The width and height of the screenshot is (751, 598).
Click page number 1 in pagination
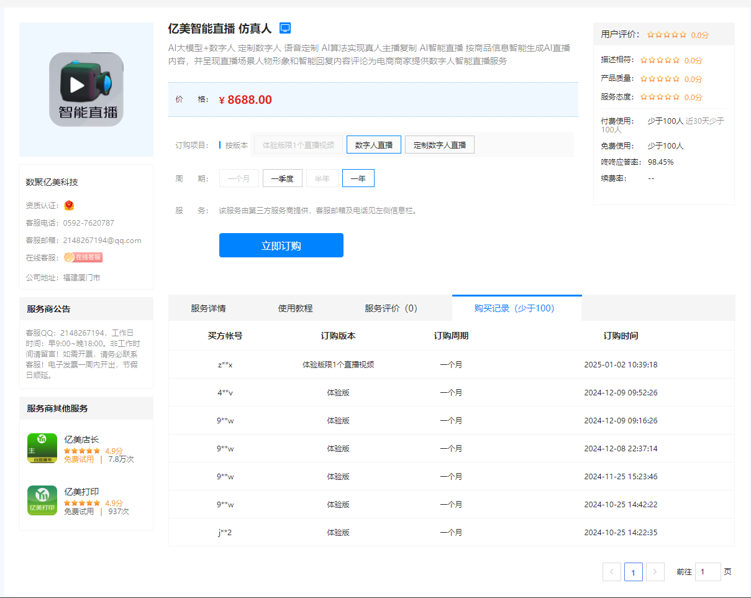click(x=633, y=572)
